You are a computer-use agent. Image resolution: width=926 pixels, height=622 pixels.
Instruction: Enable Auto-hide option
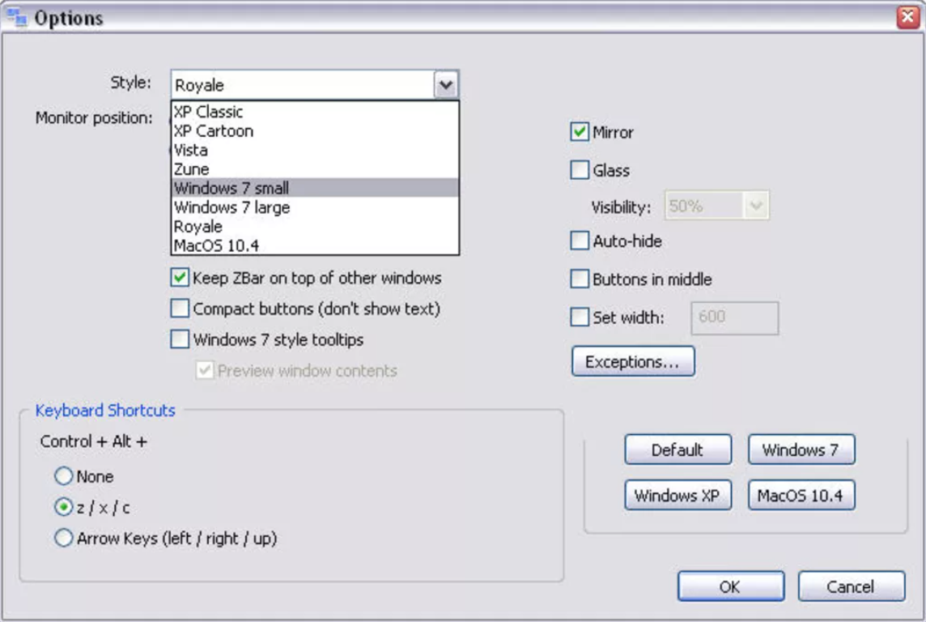coord(580,241)
